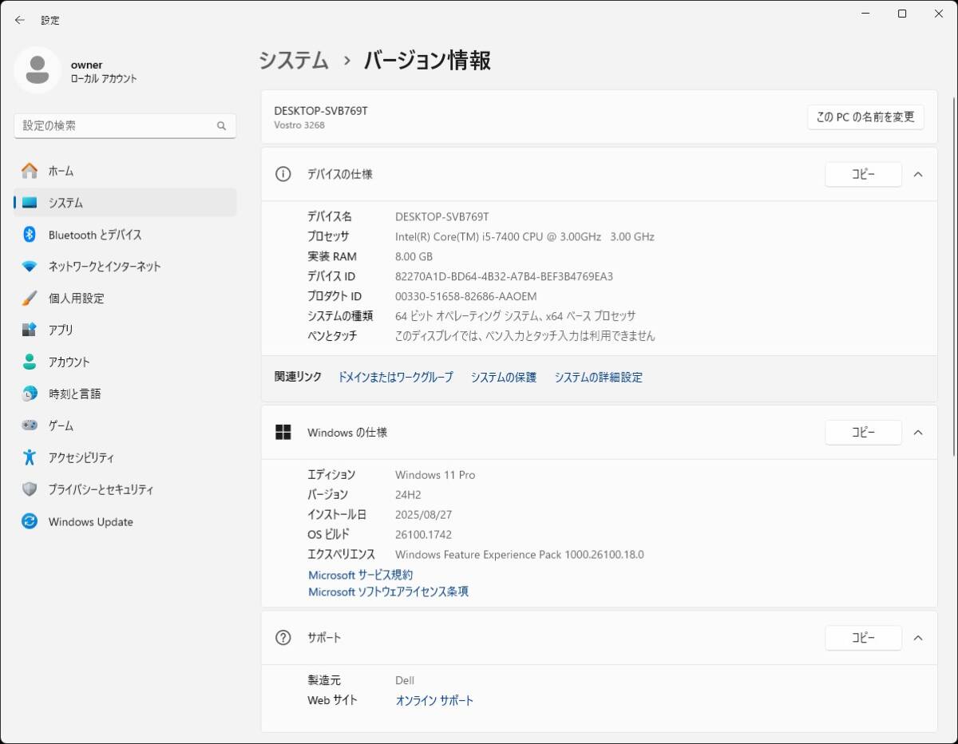
Task: Open Microsoft ソフトウェアライセンス条項 link
Action: 388,592
